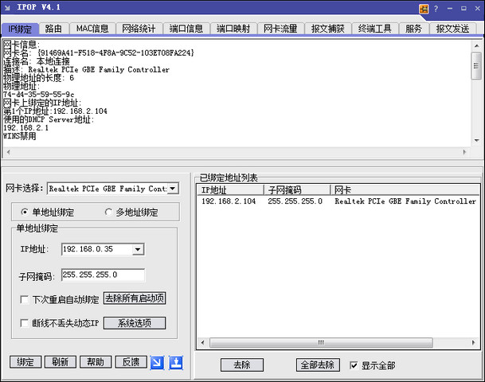Minimize the IPOP window
The width and height of the screenshot is (485, 382).
click(x=450, y=9)
